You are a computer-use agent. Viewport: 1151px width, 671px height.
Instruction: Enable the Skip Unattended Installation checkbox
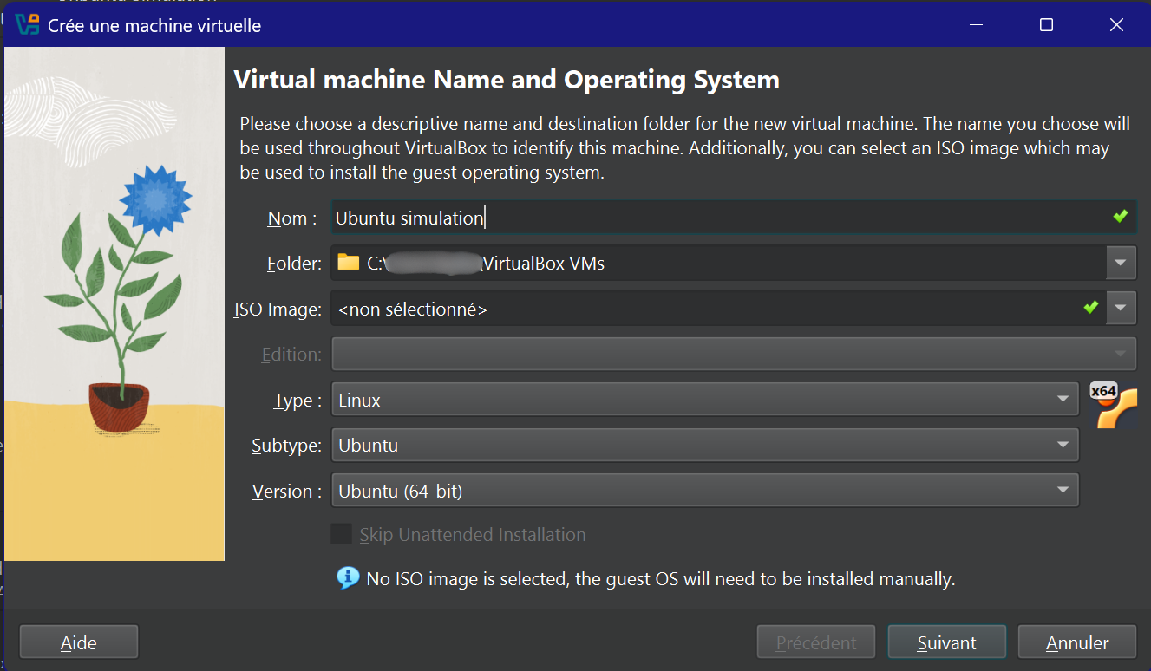click(x=341, y=535)
